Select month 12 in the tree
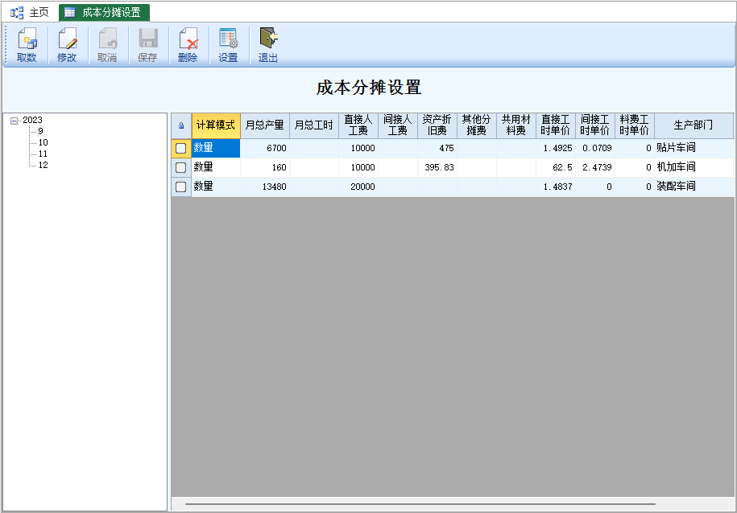 [x=43, y=165]
